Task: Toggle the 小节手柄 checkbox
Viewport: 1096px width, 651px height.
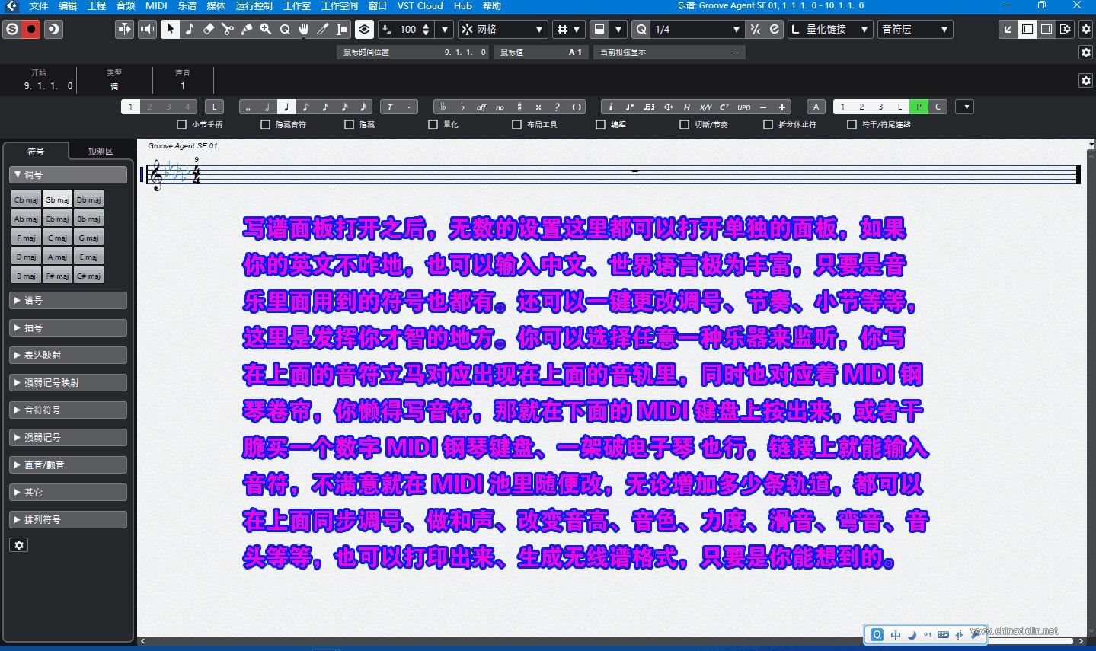Action: pos(181,124)
